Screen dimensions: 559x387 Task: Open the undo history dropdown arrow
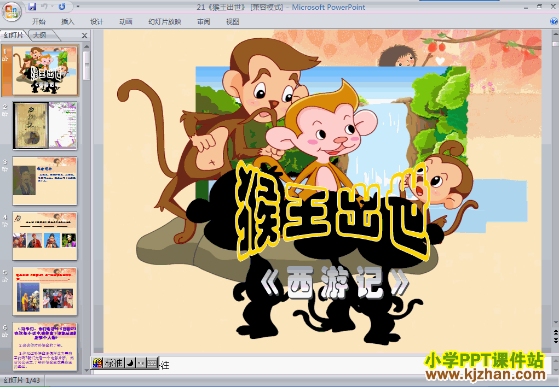click(52, 7)
